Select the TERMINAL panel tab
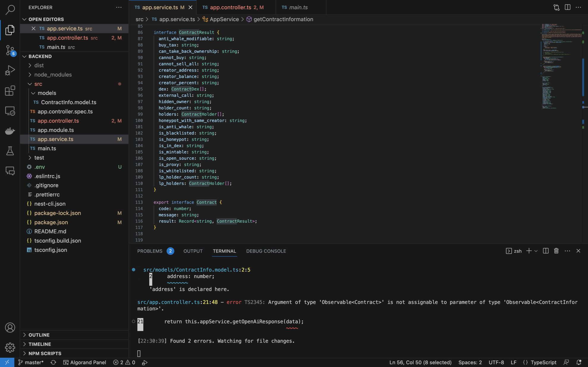 [x=224, y=251]
